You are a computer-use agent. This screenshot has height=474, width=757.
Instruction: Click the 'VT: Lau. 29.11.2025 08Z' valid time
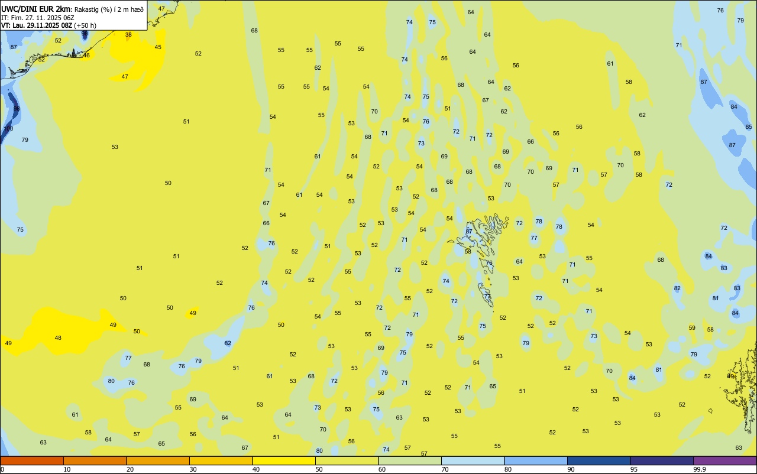(37, 25)
